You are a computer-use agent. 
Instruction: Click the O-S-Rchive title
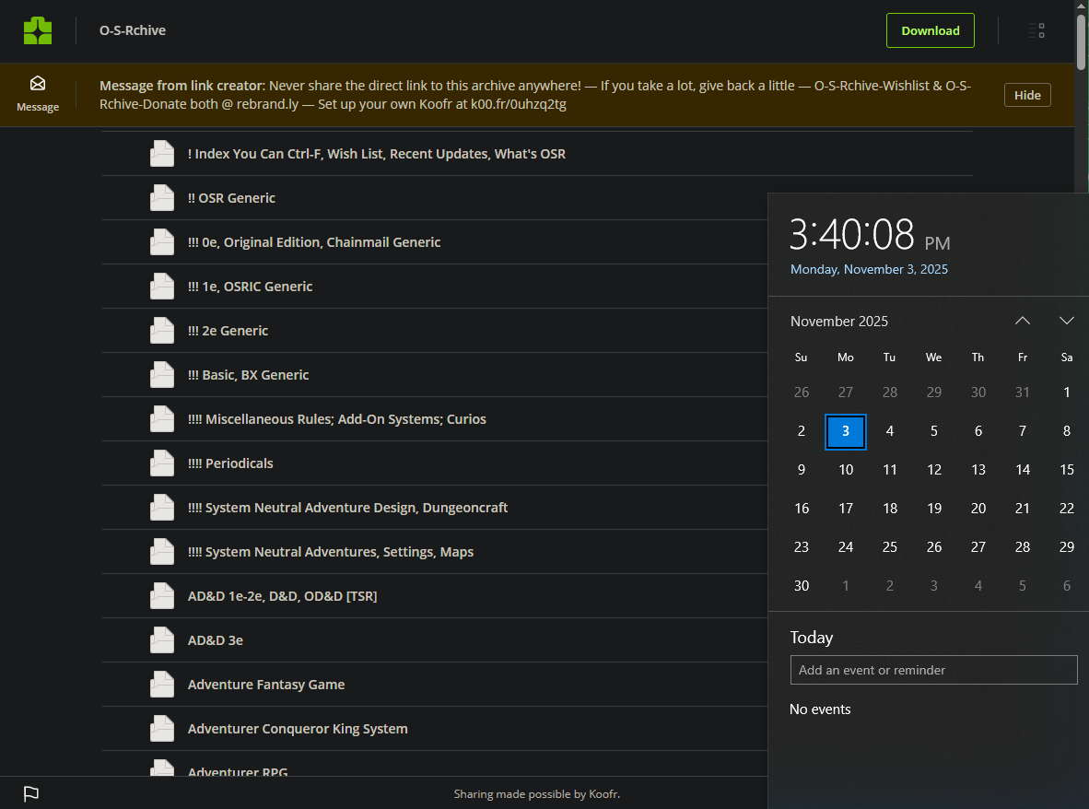133,30
